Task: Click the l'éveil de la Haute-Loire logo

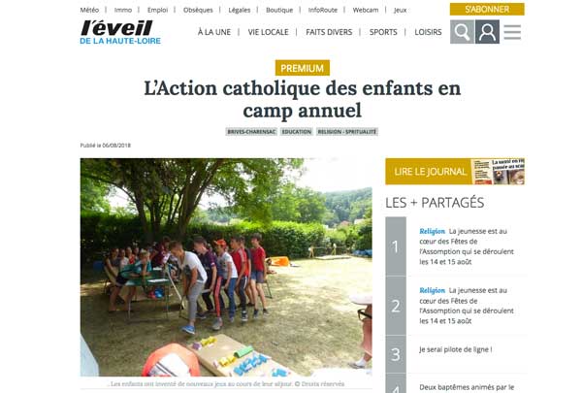Action: pos(120,32)
